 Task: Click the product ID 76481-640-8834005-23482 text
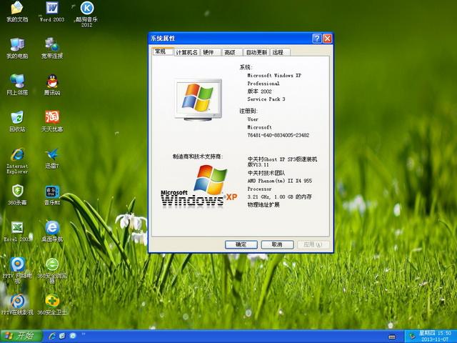tap(278, 135)
